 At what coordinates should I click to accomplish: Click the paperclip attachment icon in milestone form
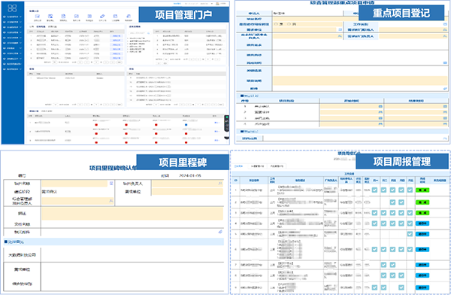[x=220, y=232]
